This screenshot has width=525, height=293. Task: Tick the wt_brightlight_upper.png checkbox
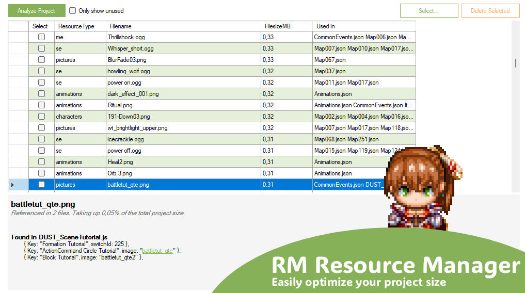click(41, 128)
